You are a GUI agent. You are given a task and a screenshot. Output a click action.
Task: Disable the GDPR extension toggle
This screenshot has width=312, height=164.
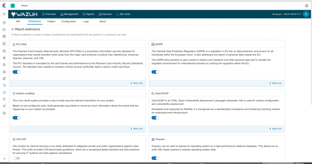click(x=155, y=72)
